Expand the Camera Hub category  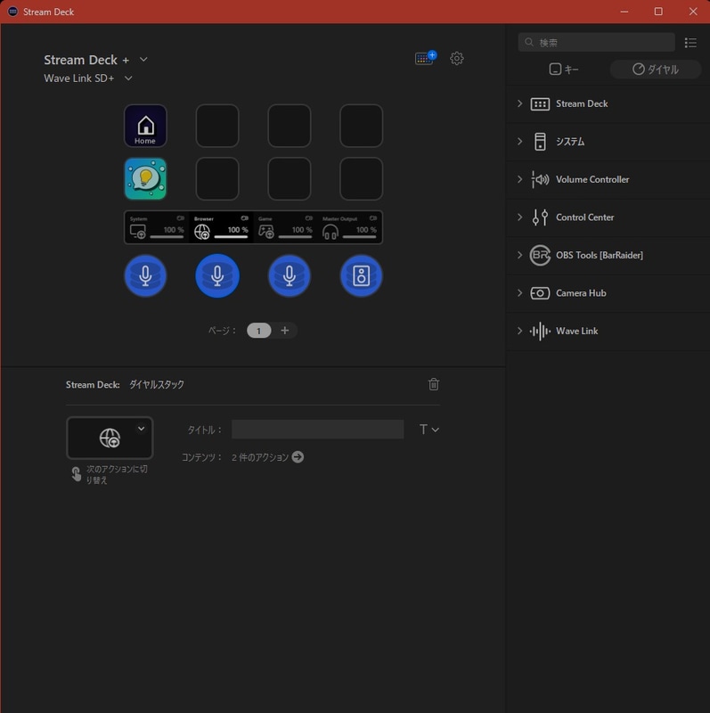[519, 293]
